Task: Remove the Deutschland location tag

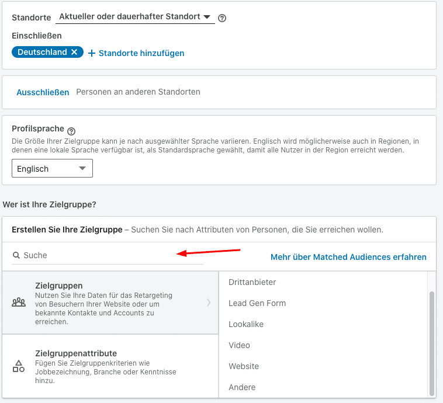Action: point(74,52)
